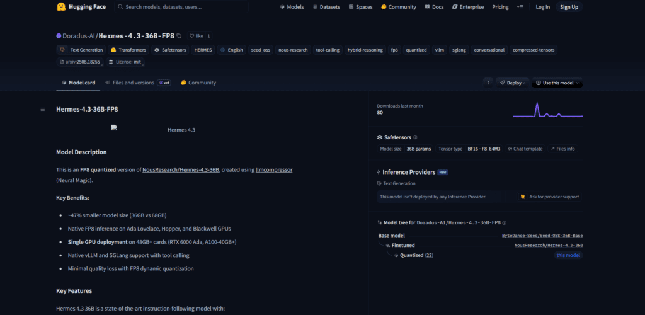Open the Doradus-AI organization page
Viewport: 645px width, 315px height.
(79, 36)
